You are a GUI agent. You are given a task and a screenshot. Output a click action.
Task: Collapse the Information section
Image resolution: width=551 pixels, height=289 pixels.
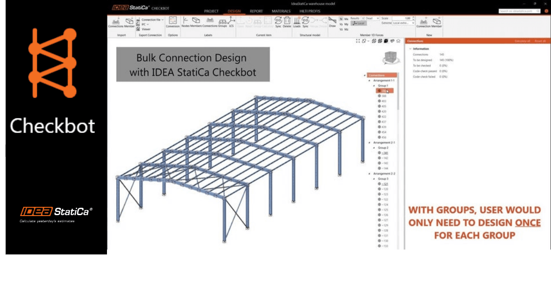410,49
